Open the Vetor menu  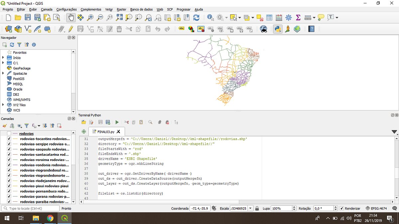109,9
